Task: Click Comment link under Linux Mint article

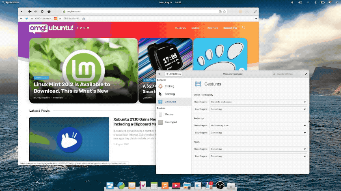Action: click(x=58, y=98)
